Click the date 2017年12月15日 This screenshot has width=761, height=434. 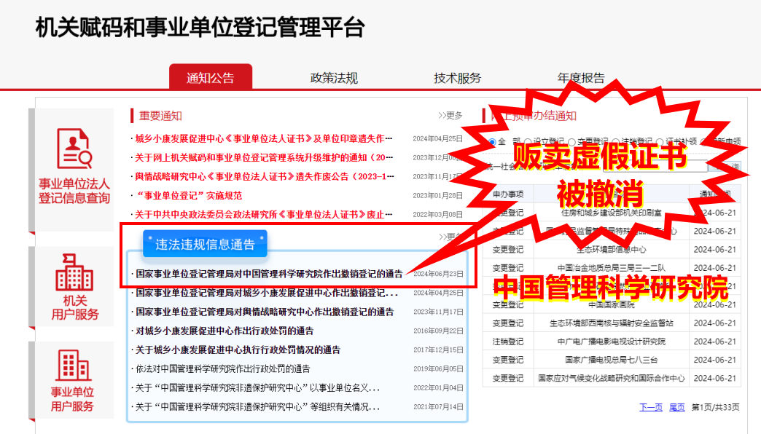point(438,350)
